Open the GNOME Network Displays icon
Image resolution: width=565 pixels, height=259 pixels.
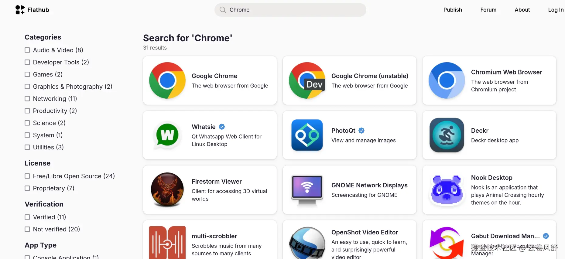(307, 190)
